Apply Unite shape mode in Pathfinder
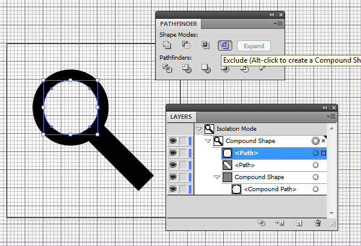The image size is (361, 246). pyautogui.click(x=167, y=45)
